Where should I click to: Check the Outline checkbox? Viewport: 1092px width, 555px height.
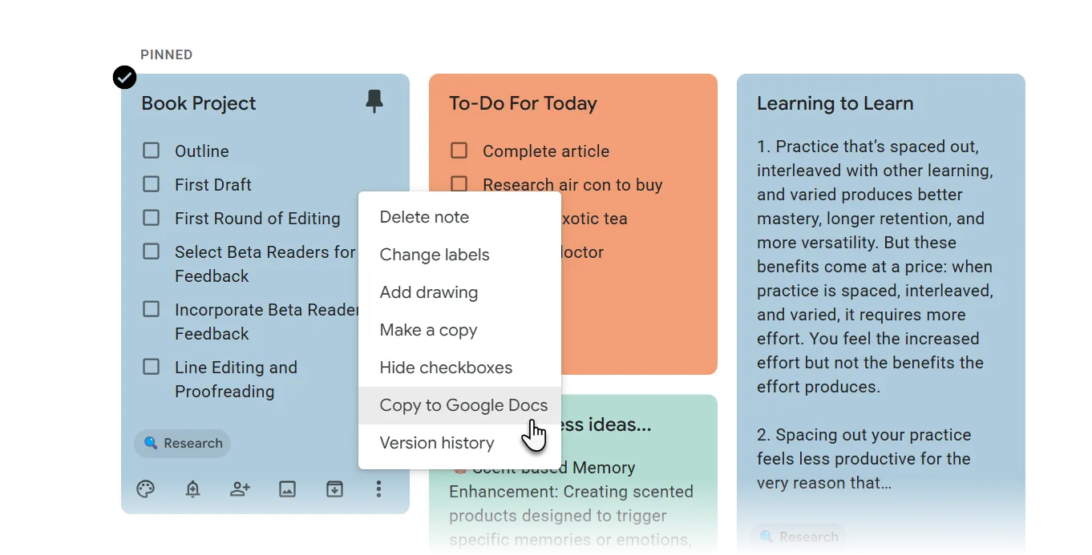coord(151,150)
